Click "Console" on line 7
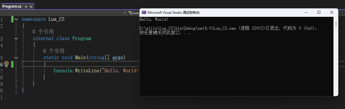 63,70
